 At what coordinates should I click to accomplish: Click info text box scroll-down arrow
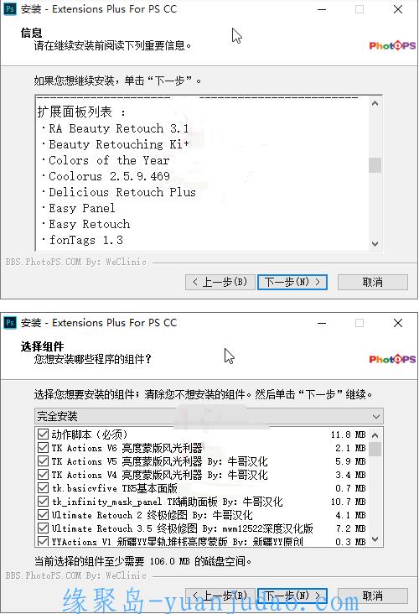click(375, 243)
